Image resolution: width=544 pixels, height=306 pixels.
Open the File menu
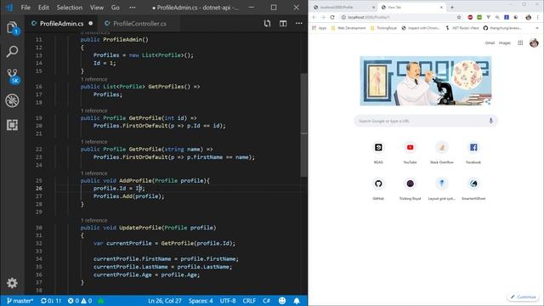pos(25,8)
